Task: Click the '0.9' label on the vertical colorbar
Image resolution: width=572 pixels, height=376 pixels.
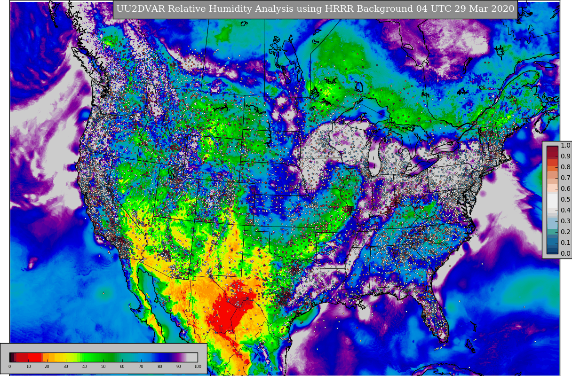Action: click(x=565, y=157)
